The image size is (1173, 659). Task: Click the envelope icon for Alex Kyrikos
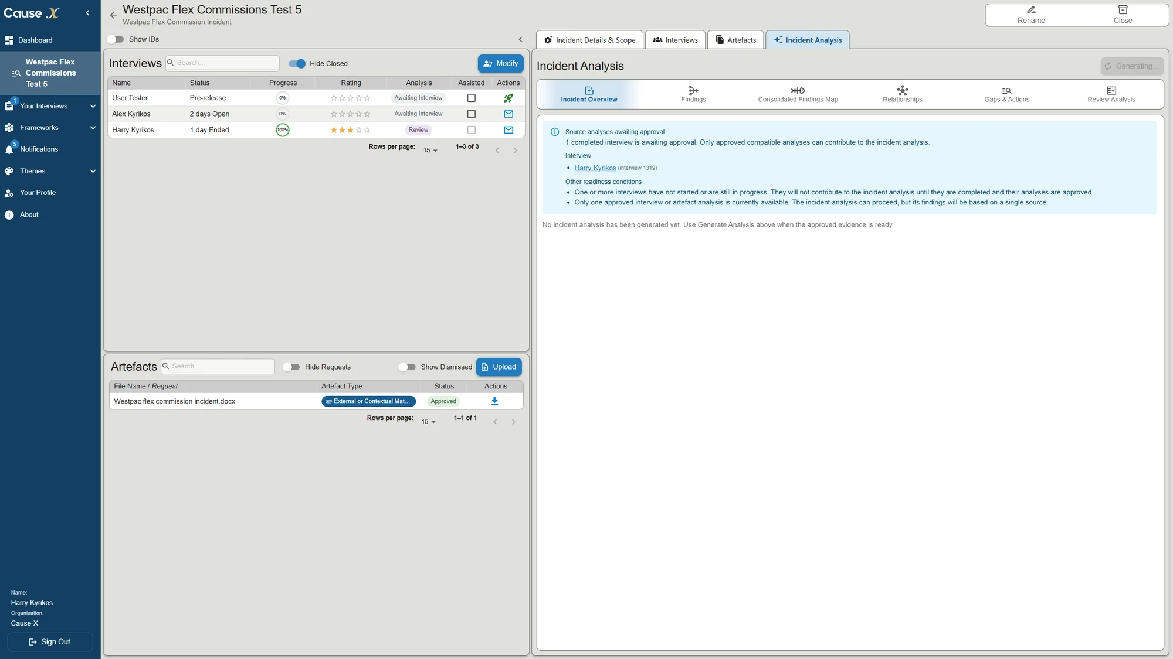(508, 114)
